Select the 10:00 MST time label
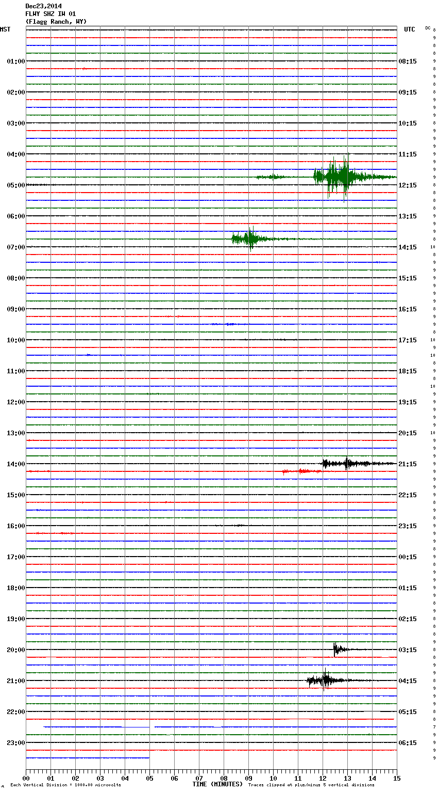The image size is (438, 792). coord(15,340)
